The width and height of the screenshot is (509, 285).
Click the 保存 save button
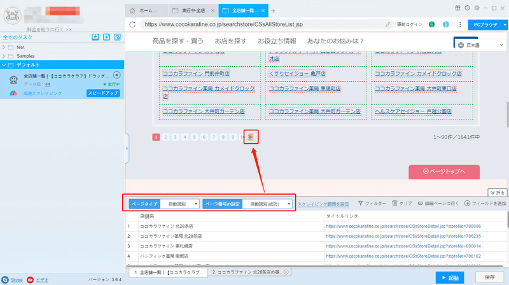[489, 277]
